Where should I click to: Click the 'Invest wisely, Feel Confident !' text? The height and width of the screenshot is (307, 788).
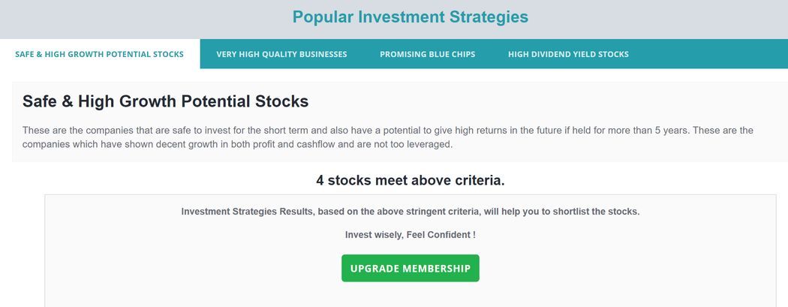coord(410,235)
